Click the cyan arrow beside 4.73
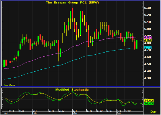The image size is (161, 115). (x=141, y=48)
